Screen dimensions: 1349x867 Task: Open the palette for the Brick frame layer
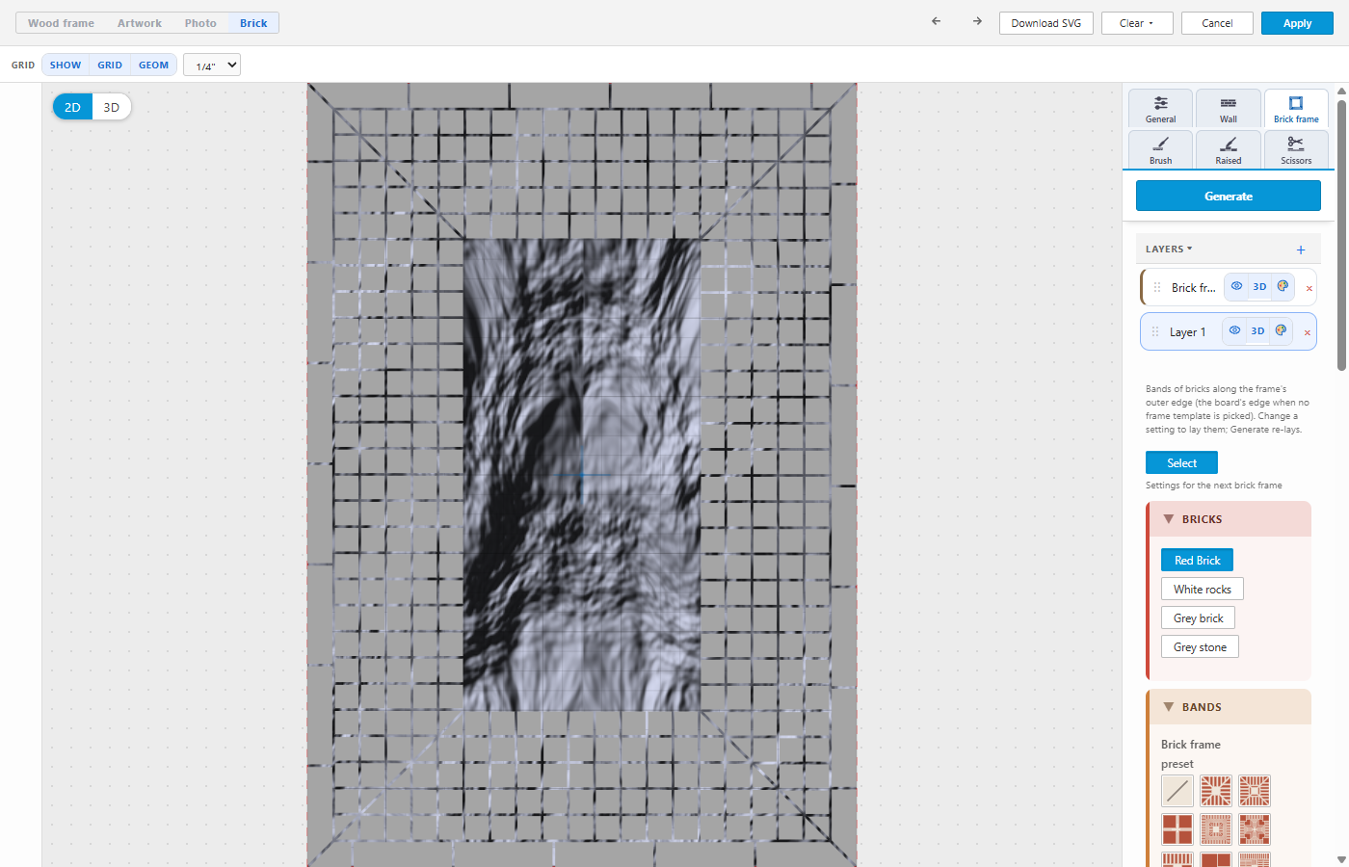click(1283, 286)
